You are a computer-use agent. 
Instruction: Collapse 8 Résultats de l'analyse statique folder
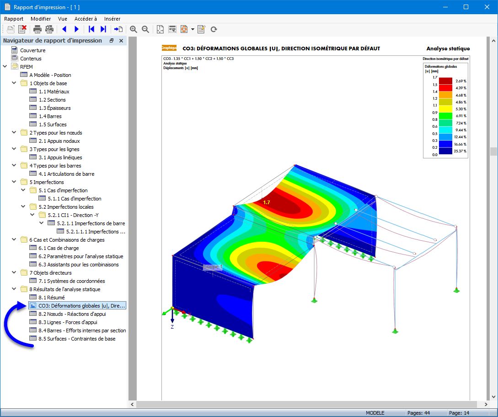14,289
